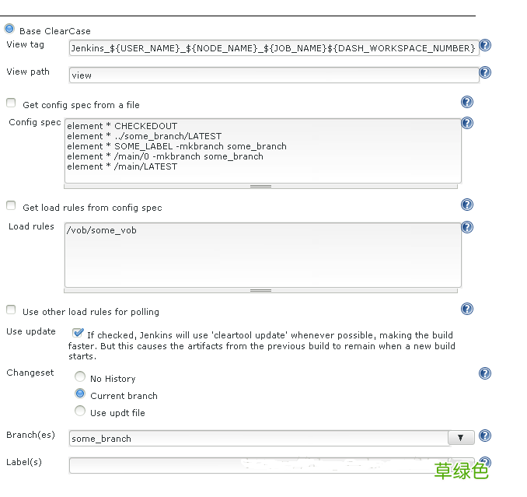Tick Get load rules from config spec

tap(11, 206)
